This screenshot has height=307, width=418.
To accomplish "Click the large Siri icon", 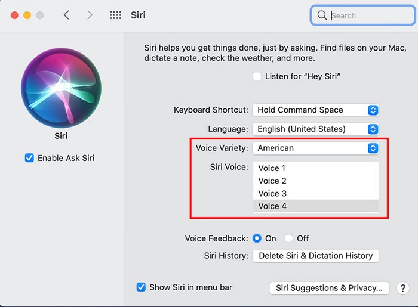I will click(61, 87).
